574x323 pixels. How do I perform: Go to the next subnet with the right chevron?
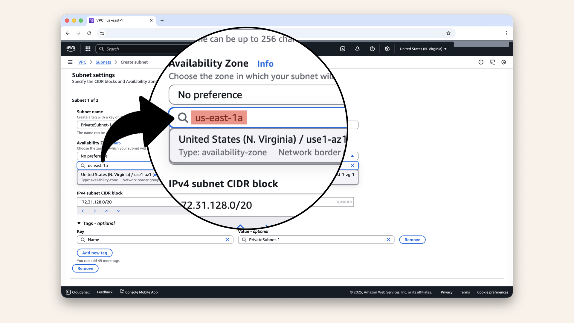(x=95, y=211)
